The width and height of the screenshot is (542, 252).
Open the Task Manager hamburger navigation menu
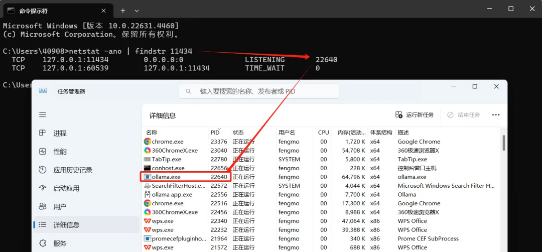click(43, 115)
